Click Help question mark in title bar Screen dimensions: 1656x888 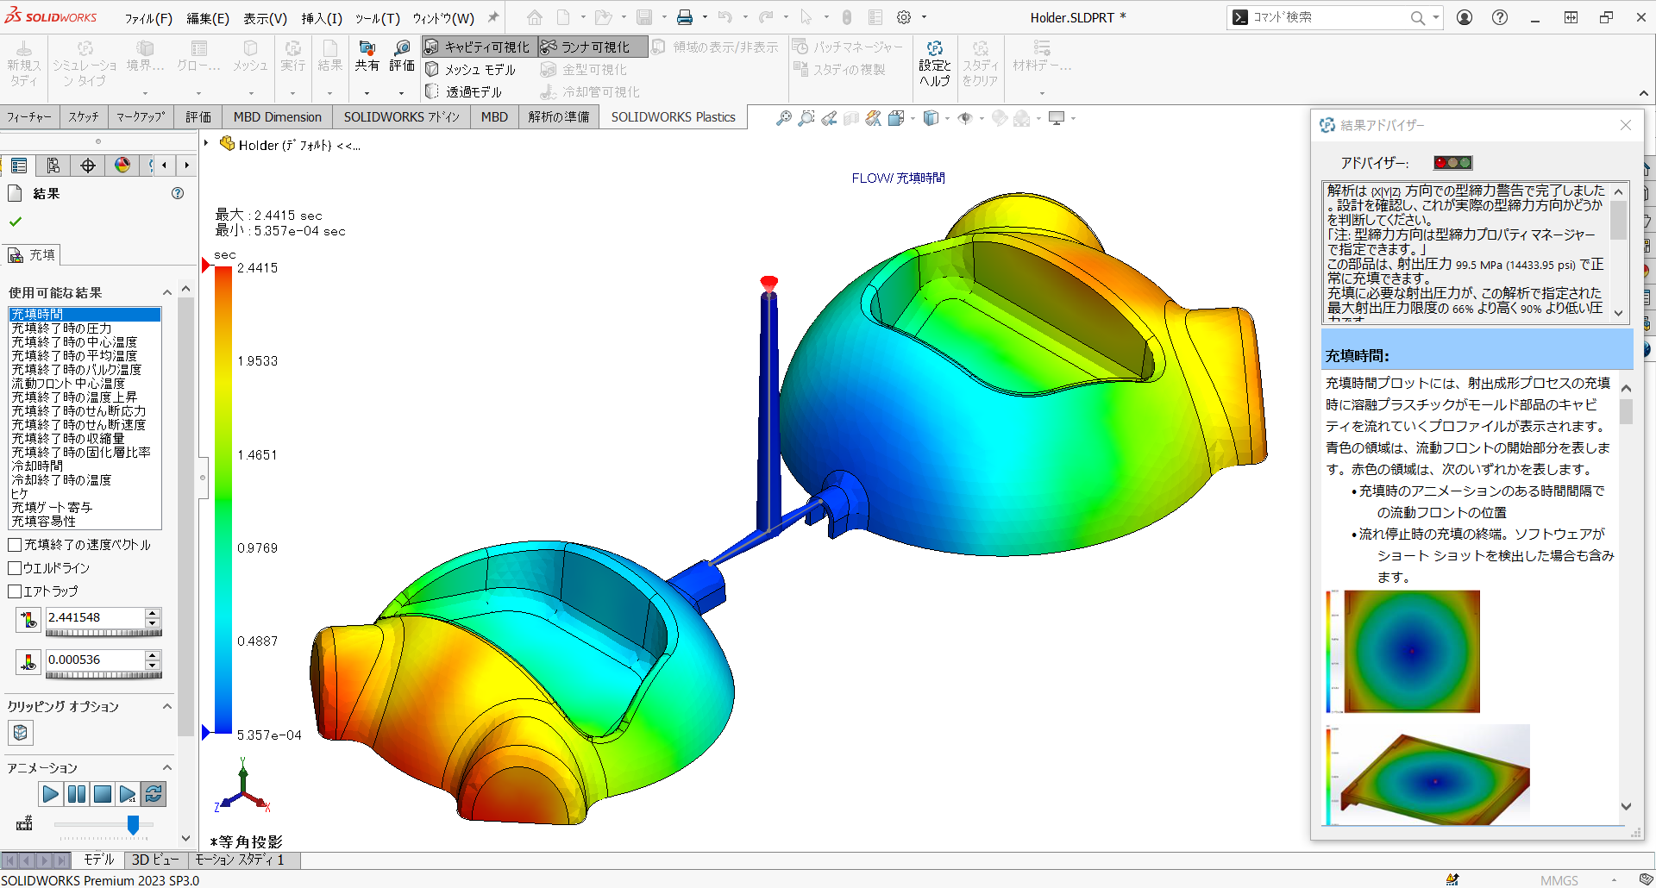tap(1500, 17)
